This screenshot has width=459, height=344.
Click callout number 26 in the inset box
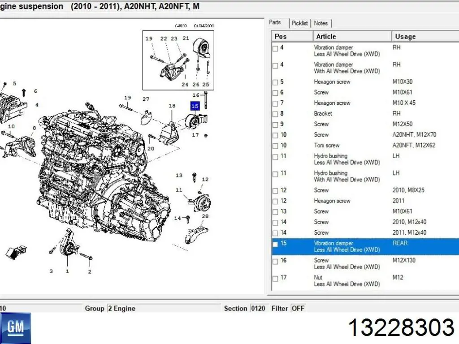[196, 85]
